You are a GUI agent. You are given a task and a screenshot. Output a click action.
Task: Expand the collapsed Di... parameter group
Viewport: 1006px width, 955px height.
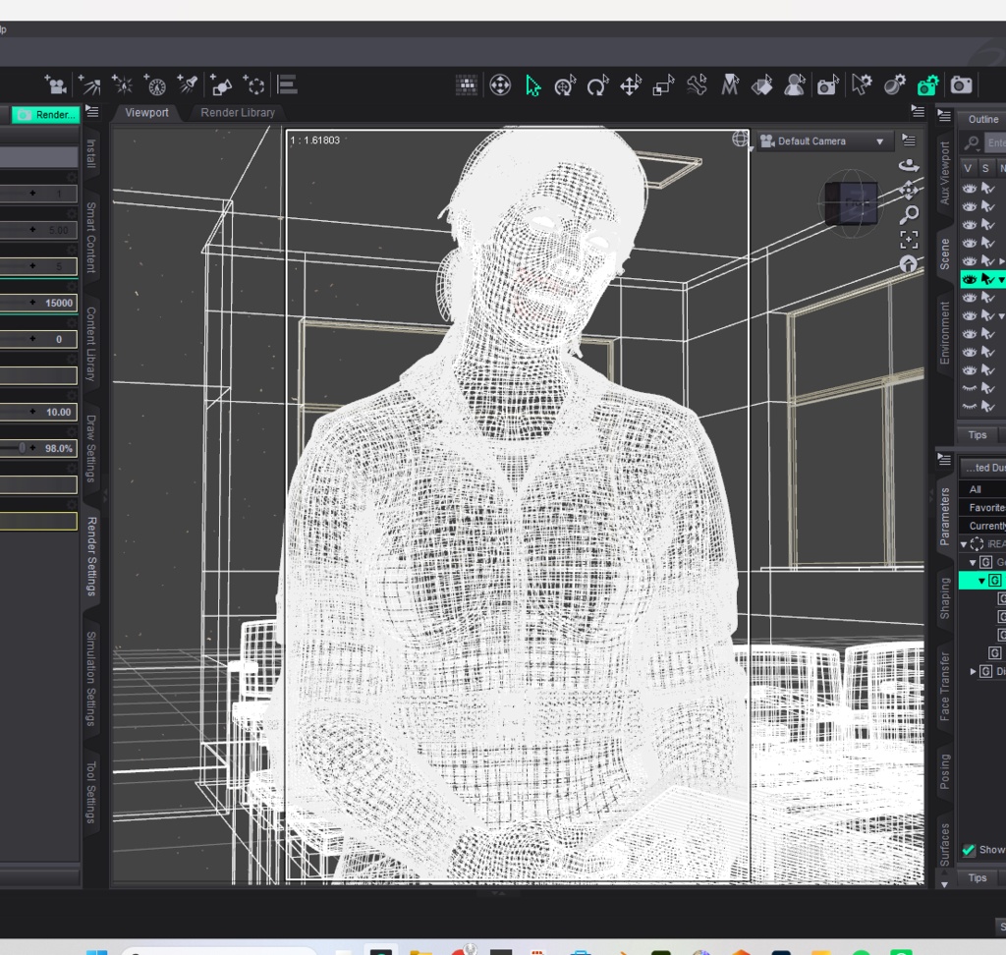(974, 671)
